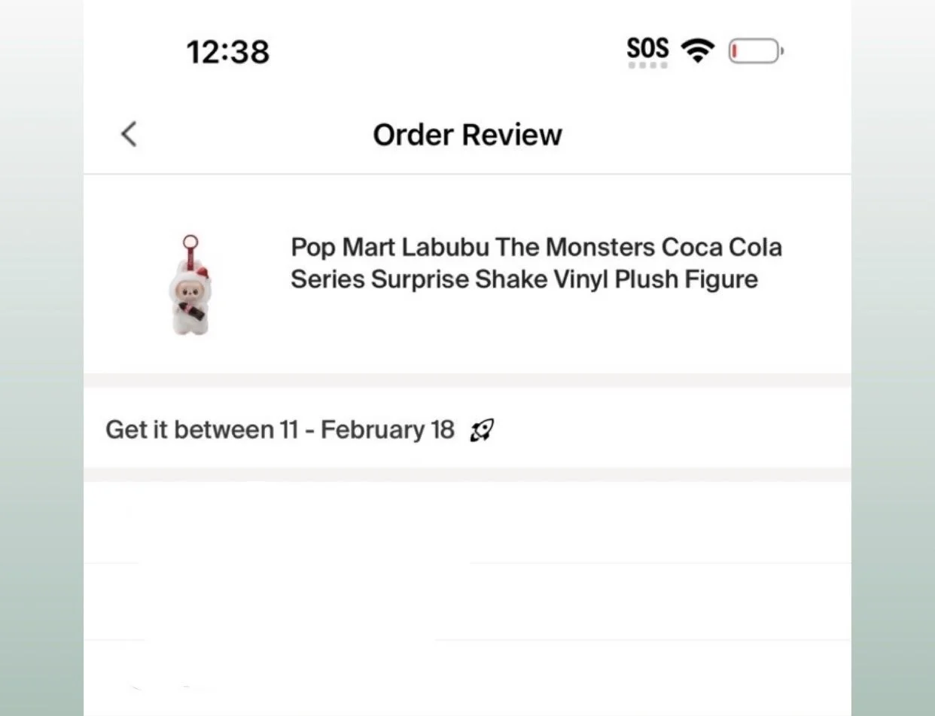This screenshot has height=716, width=935.
Task: Tap the first blank row below delivery estimate
Action: [x=467, y=522]
